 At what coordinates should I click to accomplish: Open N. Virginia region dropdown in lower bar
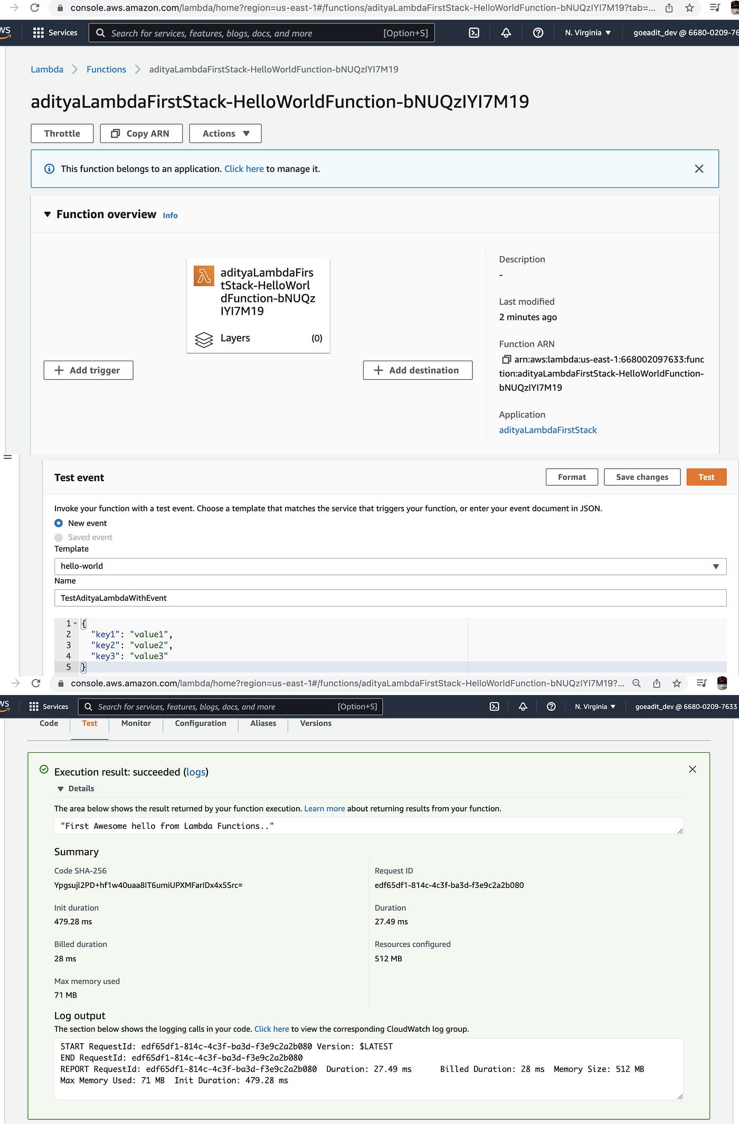[595, 706]
